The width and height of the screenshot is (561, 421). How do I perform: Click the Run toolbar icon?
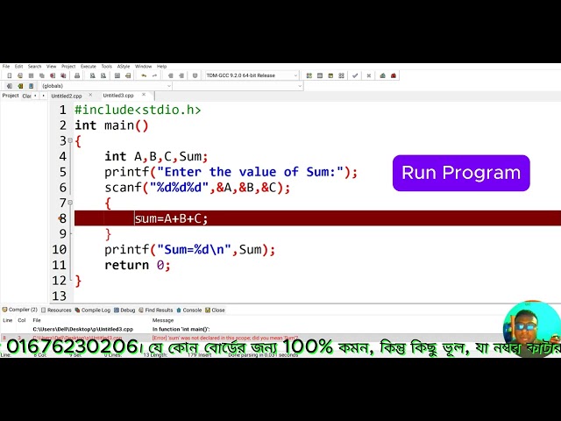320,75
